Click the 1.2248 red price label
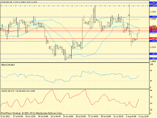This screenshot has width=157, height=118. 153,28
